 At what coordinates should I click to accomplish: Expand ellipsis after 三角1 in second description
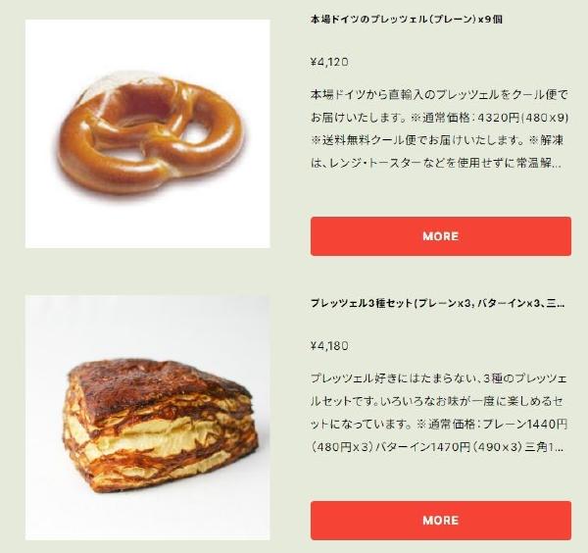[x=559, y=448]
